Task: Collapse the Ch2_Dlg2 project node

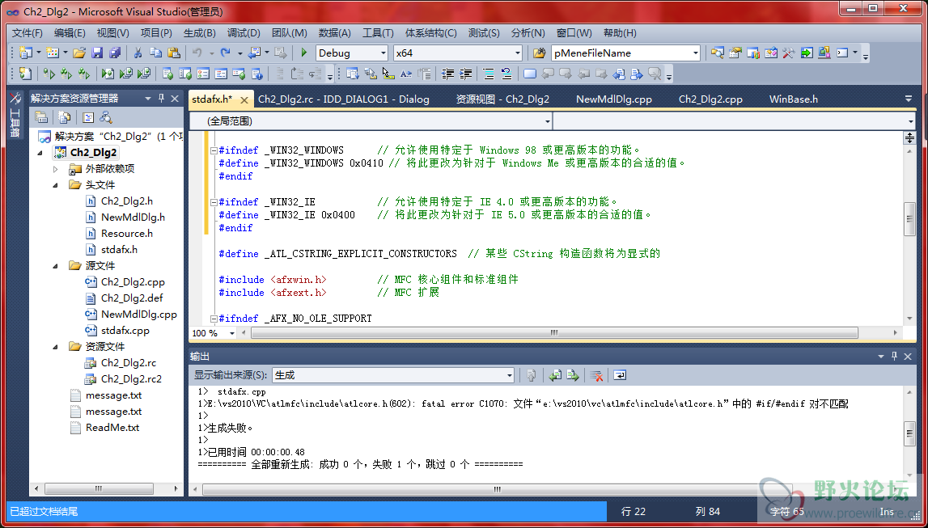Action: click(x=40, y=153)
